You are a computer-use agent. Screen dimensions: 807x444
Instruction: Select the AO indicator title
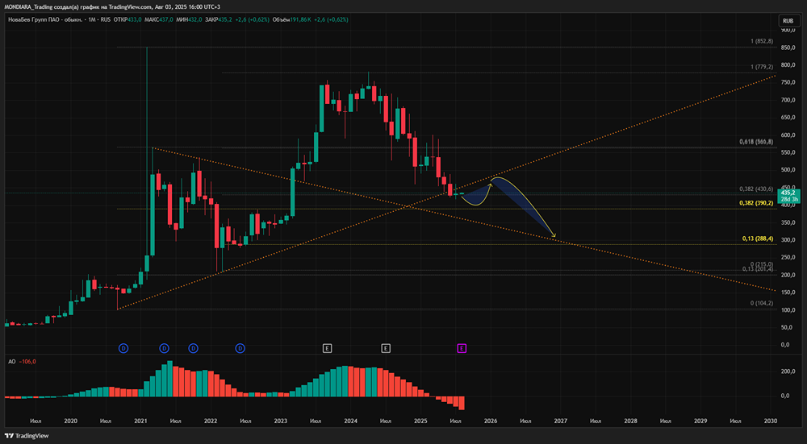point(11,362)
